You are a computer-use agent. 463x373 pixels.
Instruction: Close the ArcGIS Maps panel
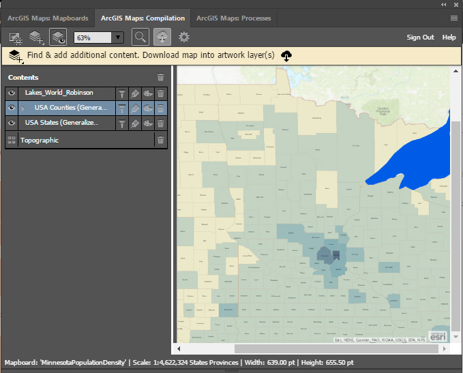(456, 4)
